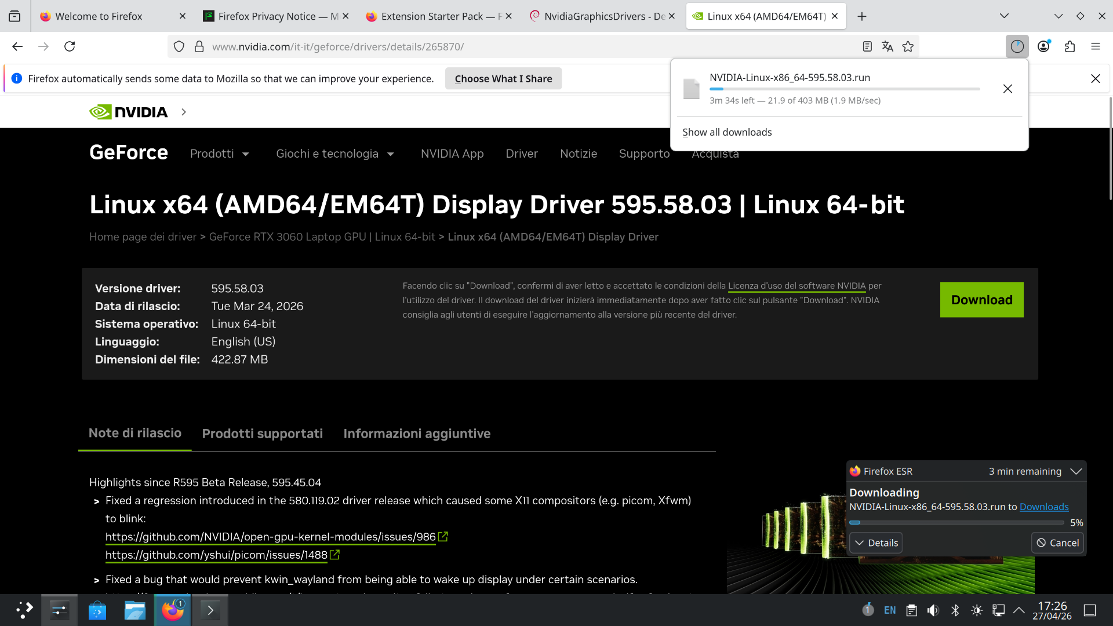This screenshot has width=1113, height=626.
Task: Open the network connections tray icon
Action: point(998,610)
